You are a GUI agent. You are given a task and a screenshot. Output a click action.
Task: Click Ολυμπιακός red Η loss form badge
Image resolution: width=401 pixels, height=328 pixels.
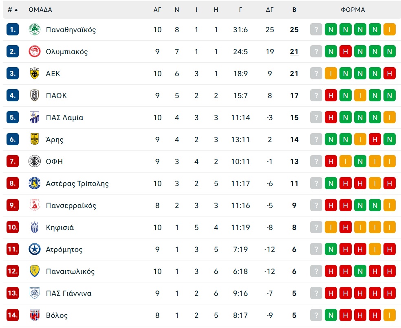click(346, 52)
